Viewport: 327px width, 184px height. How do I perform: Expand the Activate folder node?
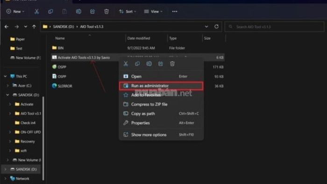[x=10, y=104]
